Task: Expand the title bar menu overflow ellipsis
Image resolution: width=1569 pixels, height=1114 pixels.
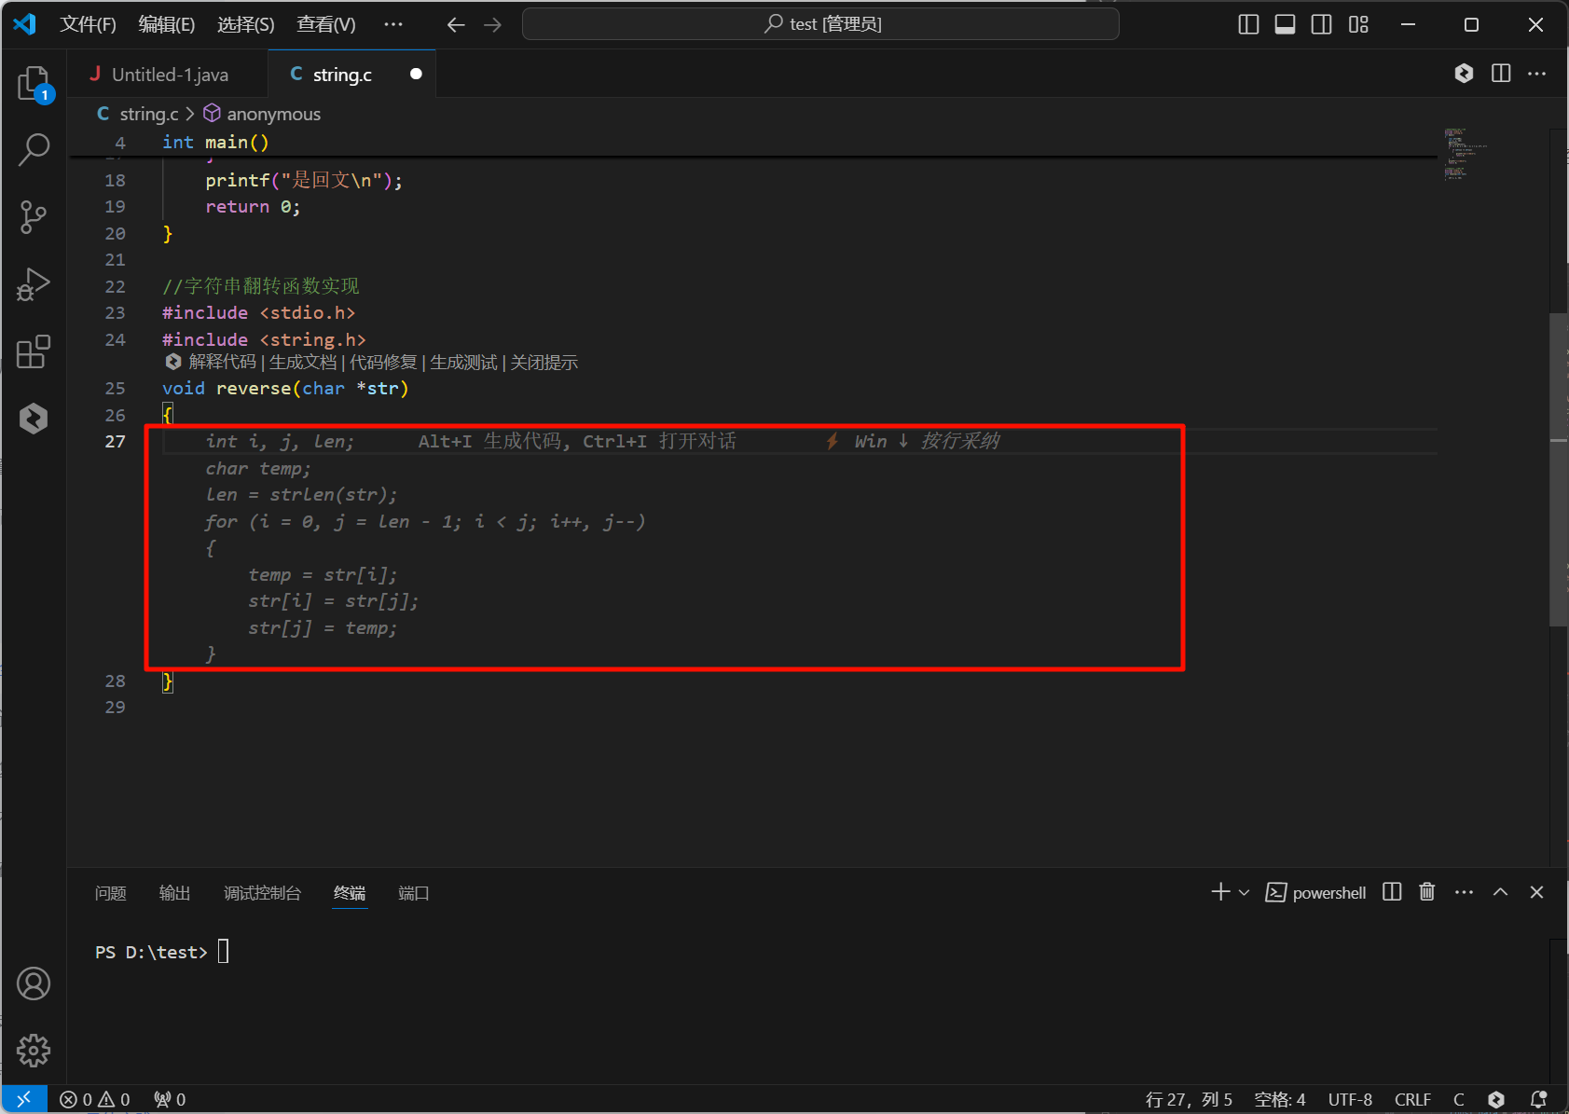Action: pyautogui.click(x=393, y=24)
